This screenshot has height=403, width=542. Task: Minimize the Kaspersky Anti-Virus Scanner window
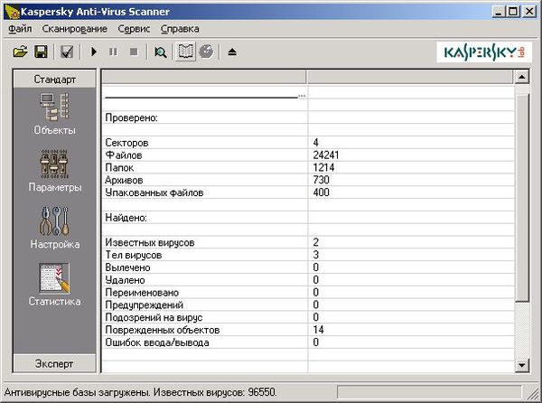coord(498,12)
